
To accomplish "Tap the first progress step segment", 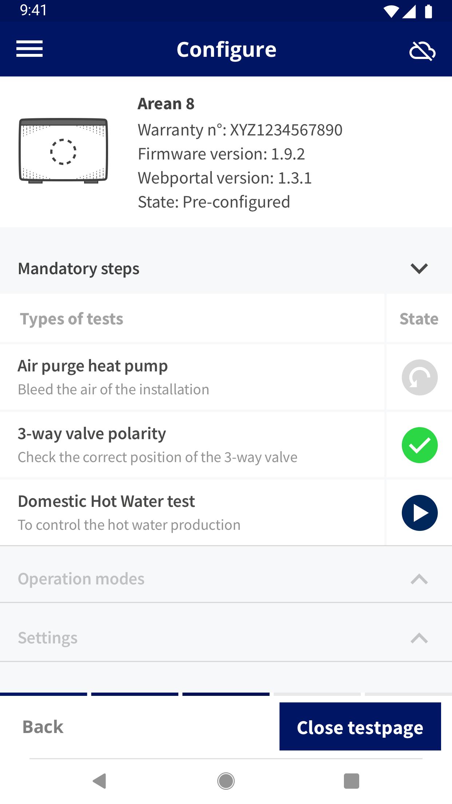I will tap(44, 694).
